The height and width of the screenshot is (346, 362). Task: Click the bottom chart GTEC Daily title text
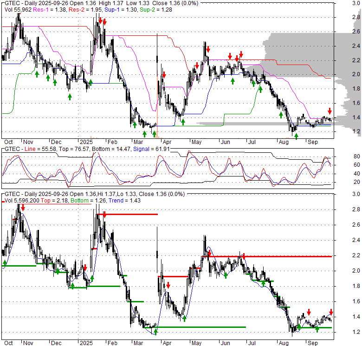[x=95, y=194]
